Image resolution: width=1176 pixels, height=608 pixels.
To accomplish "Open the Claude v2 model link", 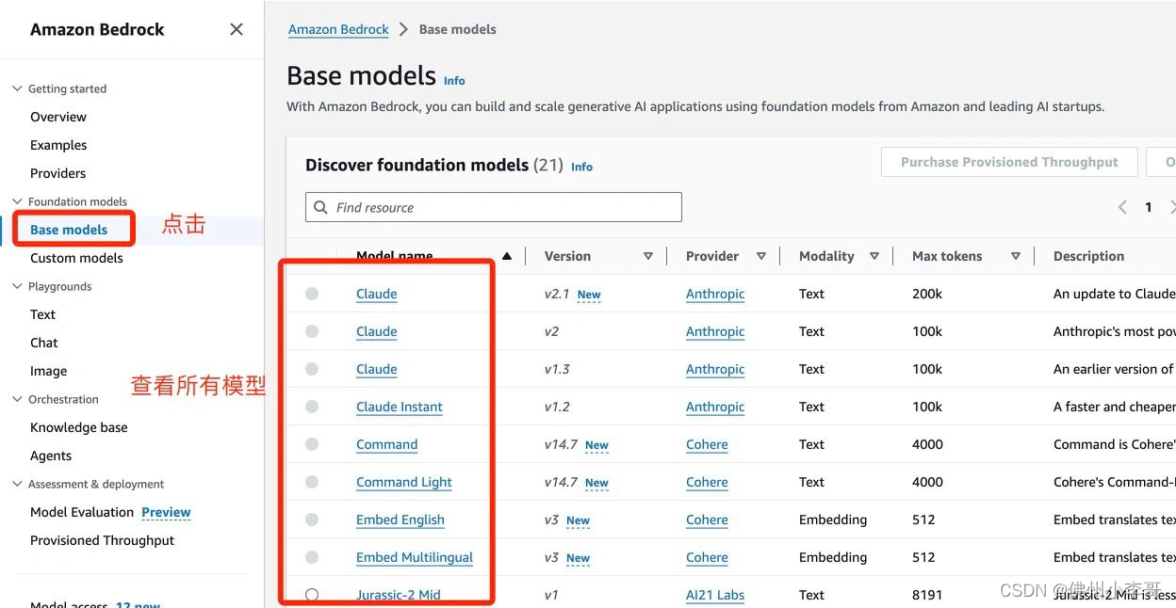I will pos(377,331).
